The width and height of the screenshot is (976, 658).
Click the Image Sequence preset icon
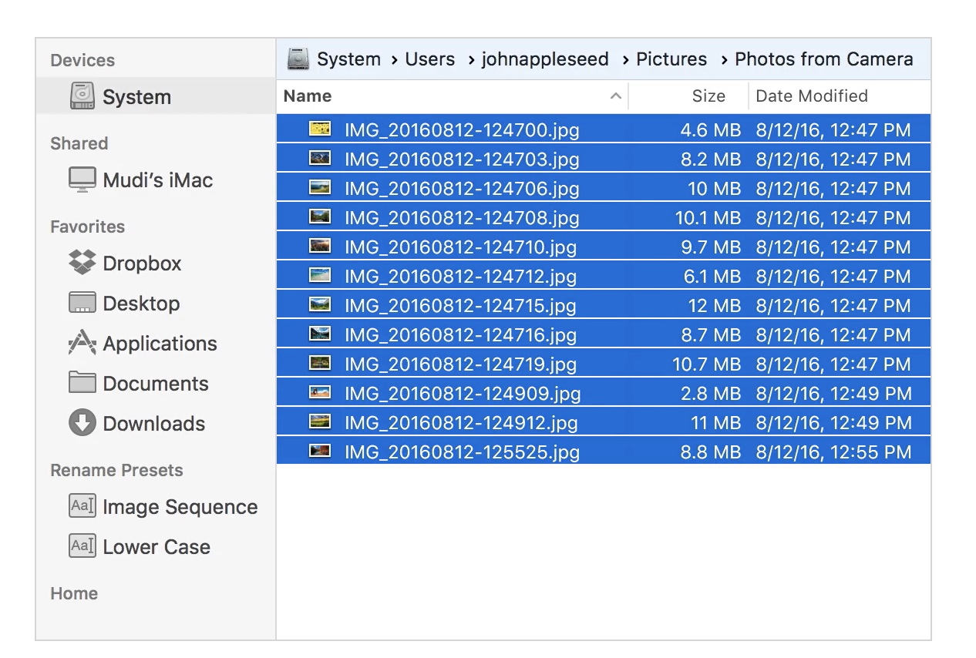coord(82,506)
